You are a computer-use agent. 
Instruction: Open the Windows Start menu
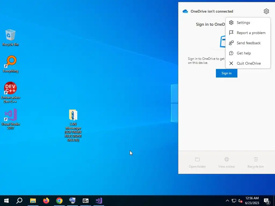(x=6, y=201)
